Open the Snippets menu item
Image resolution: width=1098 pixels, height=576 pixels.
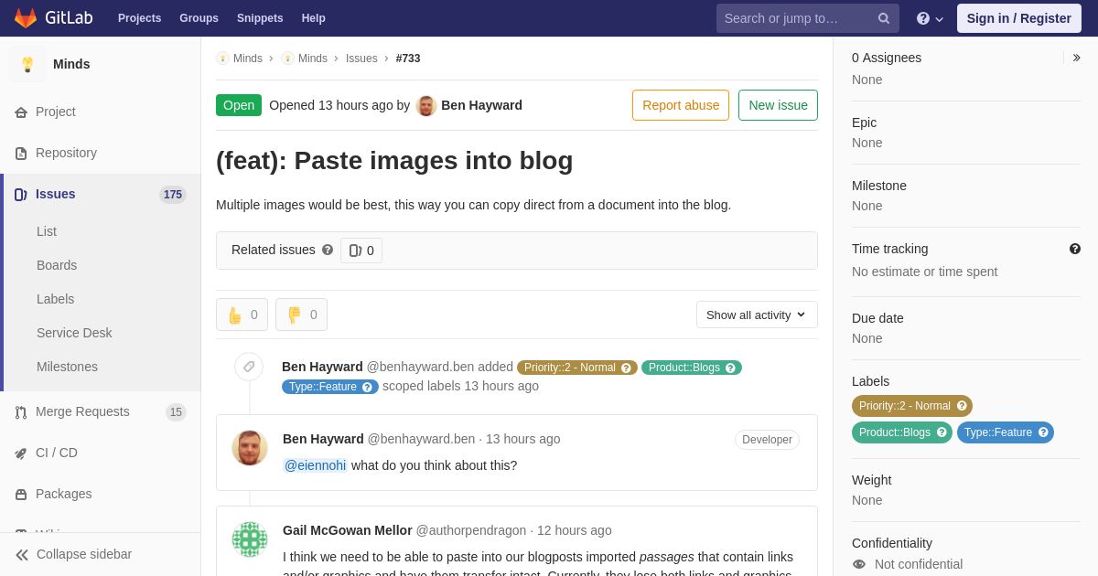coord(260,18)
